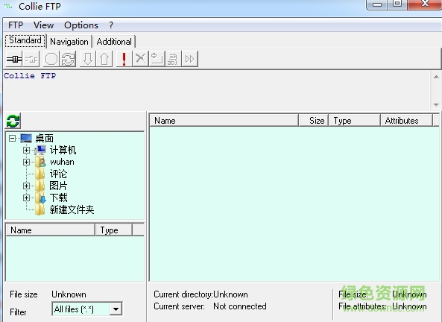
Task: Expand the wuhan tree node
Action: point(27,162)
